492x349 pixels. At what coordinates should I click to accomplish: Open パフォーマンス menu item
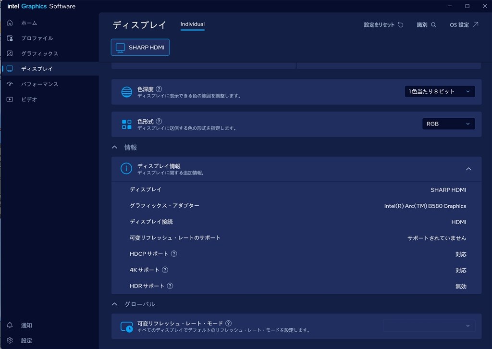click(x=39, y=84)
